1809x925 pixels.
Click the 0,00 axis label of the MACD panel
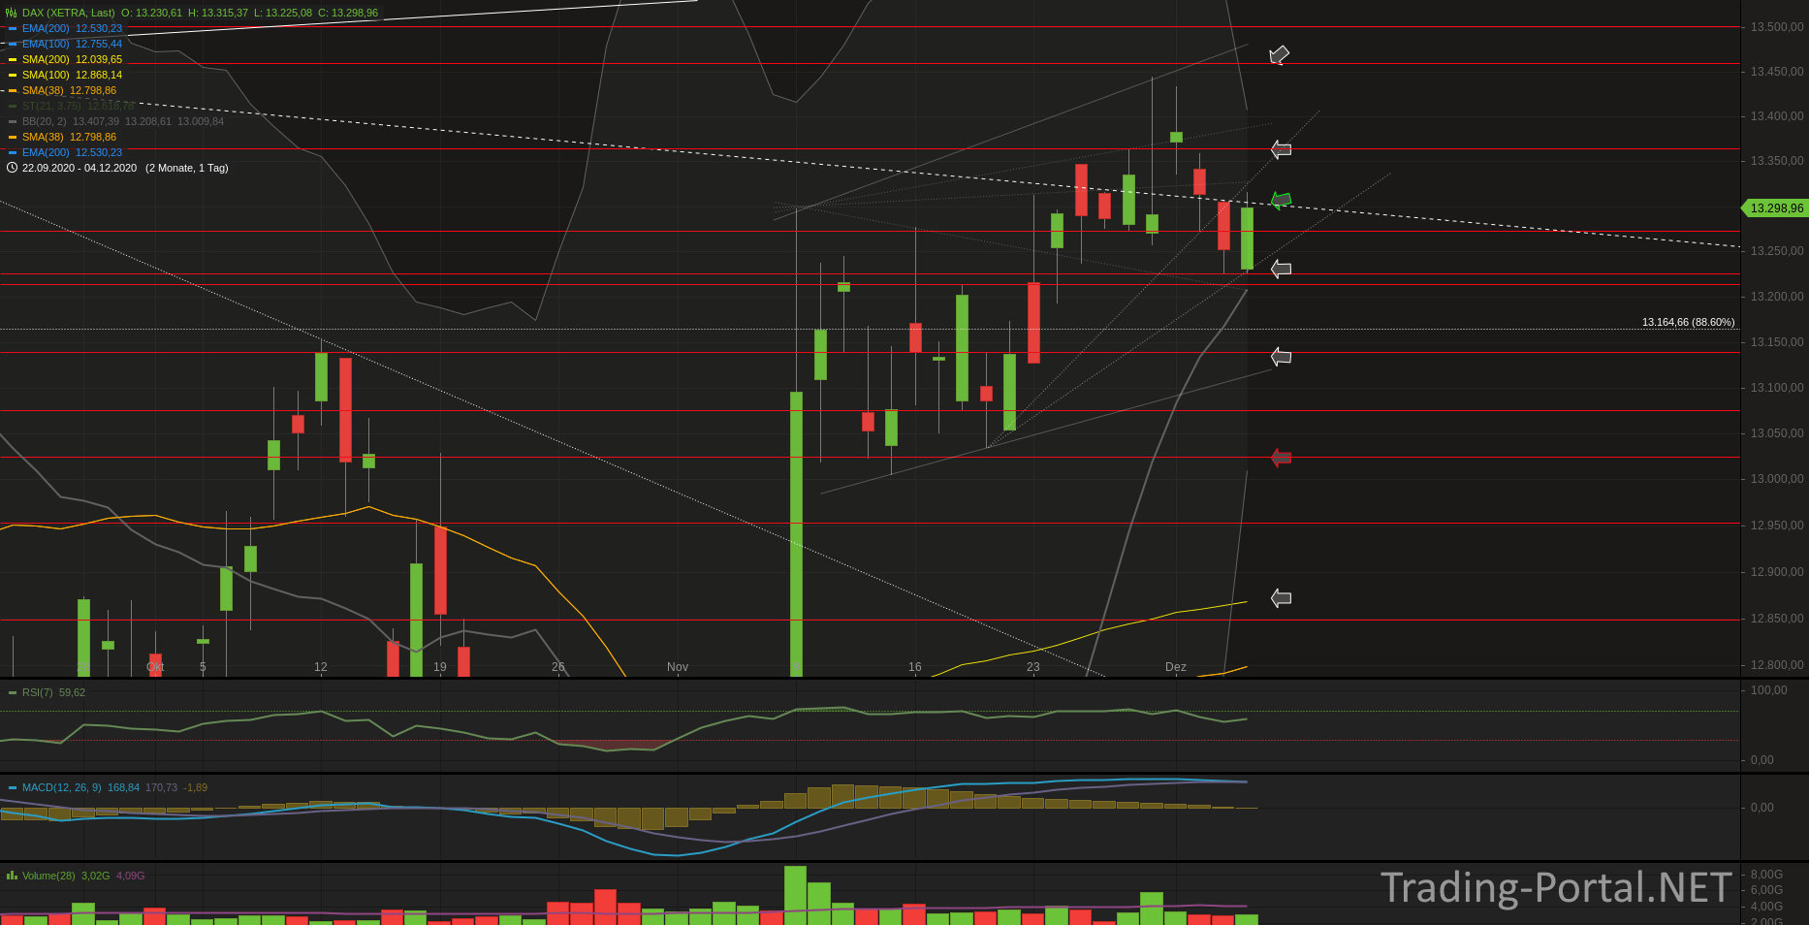pyautogui.click(x=1761, y=807)
